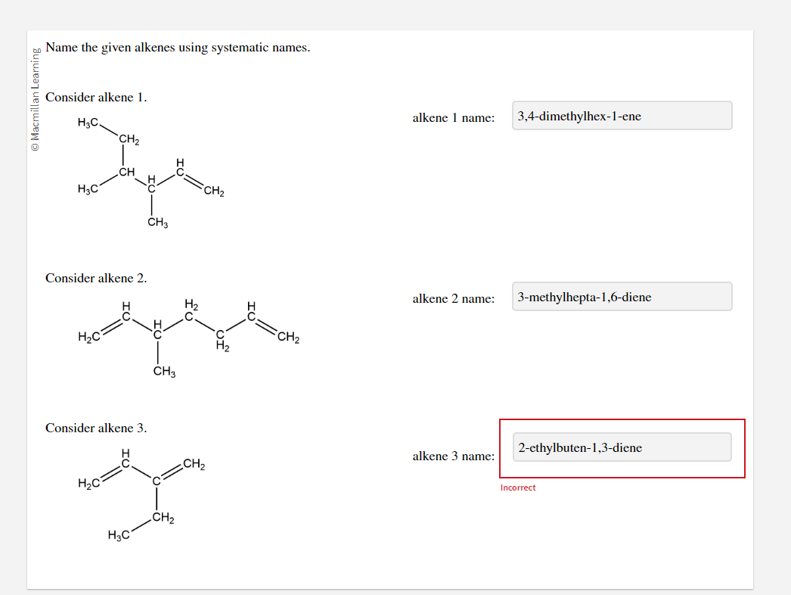791x595 pixels.
Task: Click the 'alkene 3 name:' label
Action: [453, 456]
